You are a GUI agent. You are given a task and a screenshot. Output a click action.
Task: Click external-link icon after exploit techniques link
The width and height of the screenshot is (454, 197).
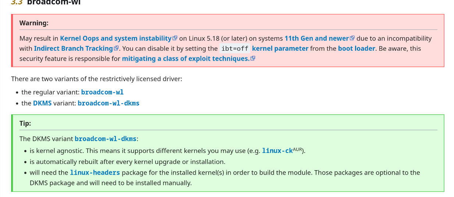pos(253,58)
